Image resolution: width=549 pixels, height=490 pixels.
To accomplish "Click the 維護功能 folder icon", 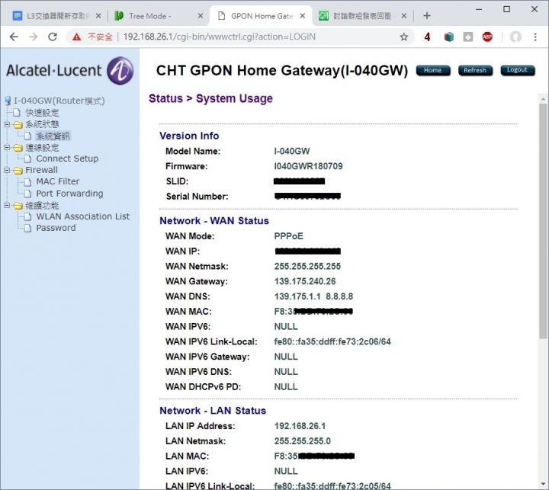I will [18, 206].
